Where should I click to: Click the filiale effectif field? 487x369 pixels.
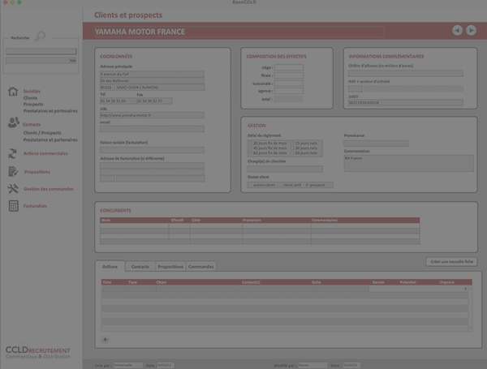click(288, 75)
